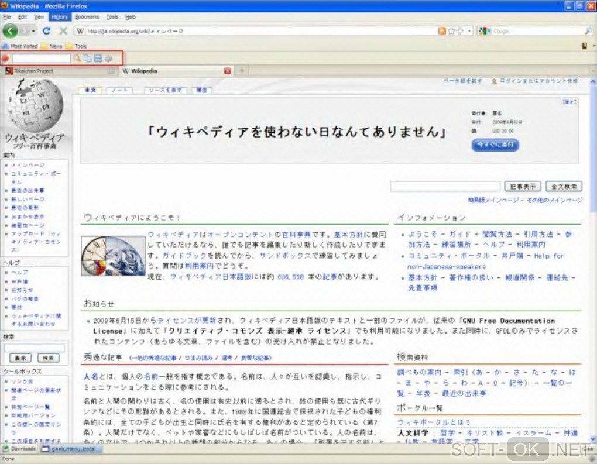This screenshot has width=597, height=464.
Task: Click the bookmarks book icon at toolbar right
Action: pos(585,46)
